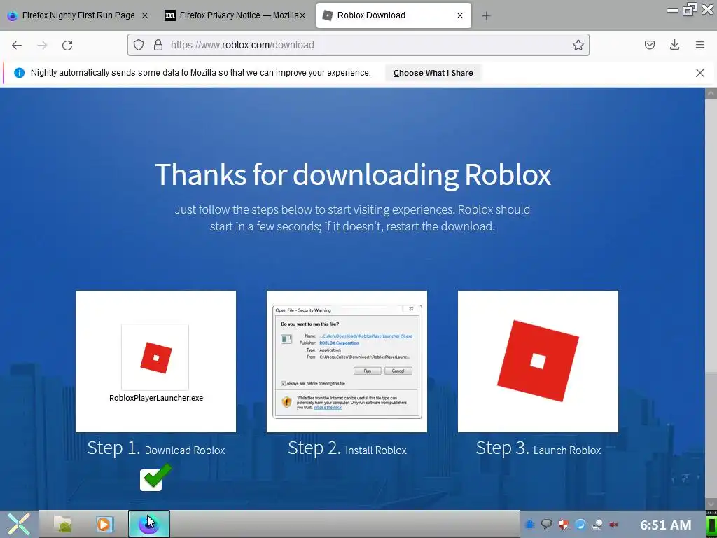Open the tracking protection shield icon

139,45
